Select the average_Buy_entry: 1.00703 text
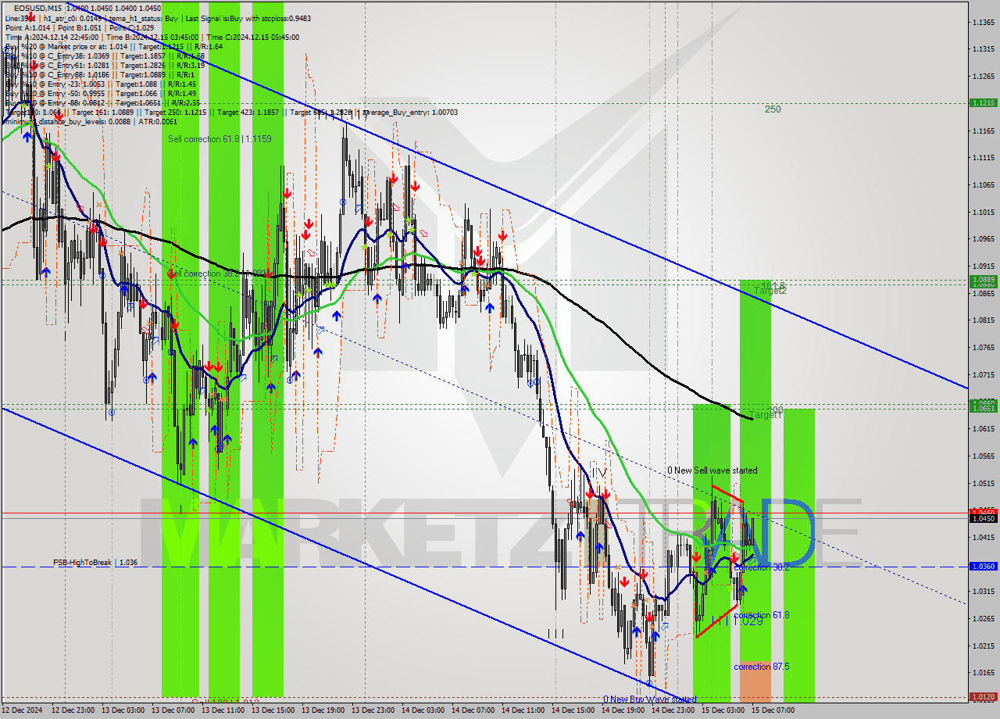This screenshot has width=1000, height=719. click(x=410, y=112)
